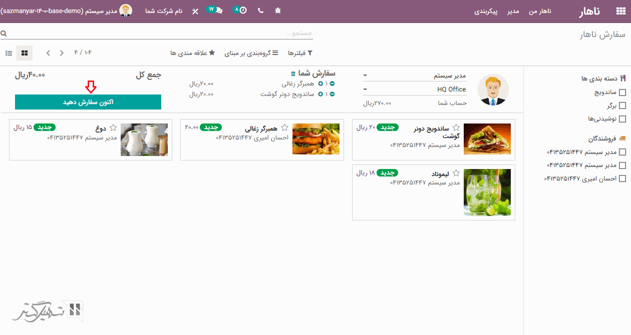The height and width of the screenshot is (335, 631).
Task: Open the main apps grid menu
Action: 619,11
